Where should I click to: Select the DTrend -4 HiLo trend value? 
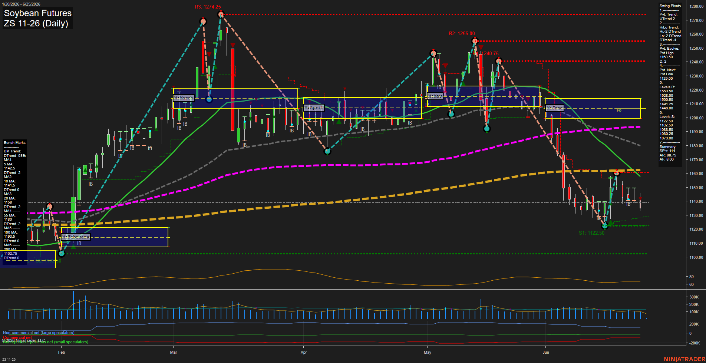coord(668,40)
